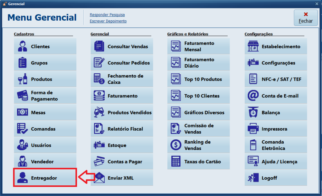322x196 pixels.
Task: Open Produtos via the wine bottle icon
Action: click(x=22, y=79)
